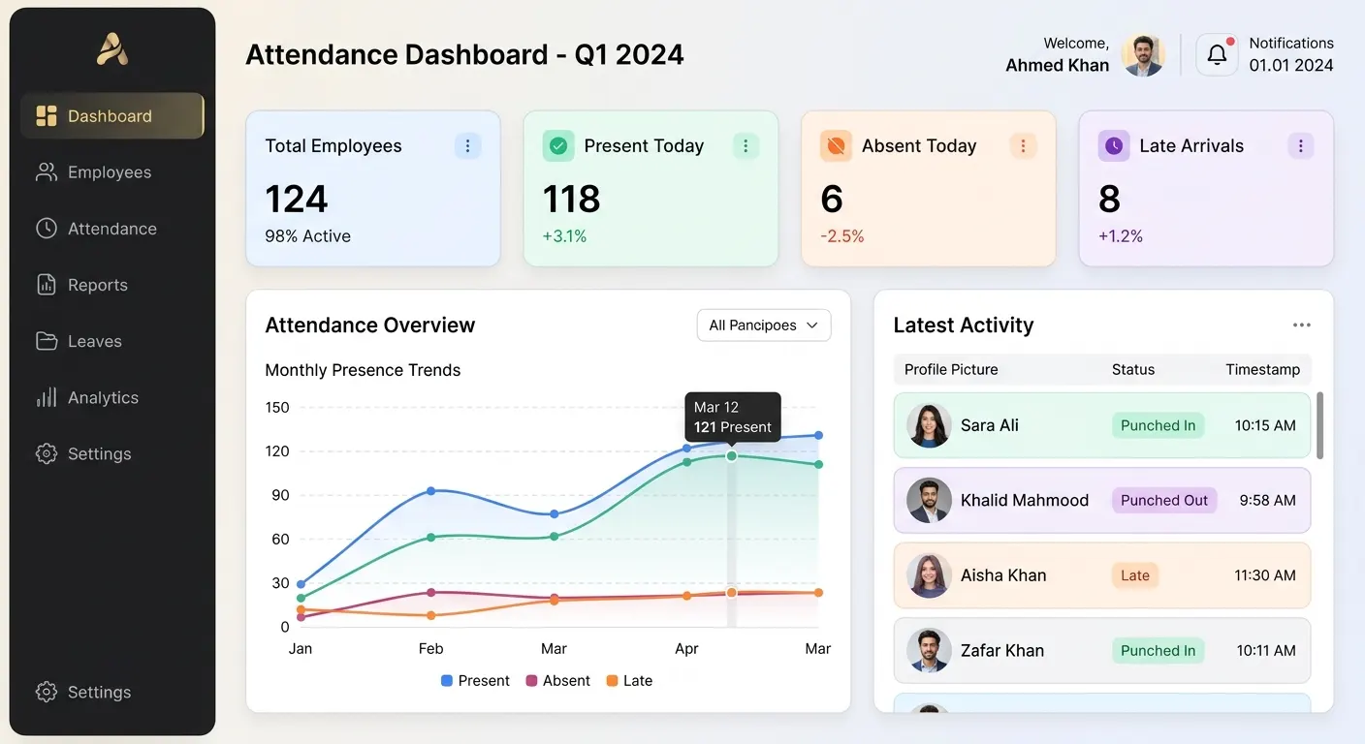
Task: Open the Present Today card three-dot menu
Action: [x=746, y=146]
